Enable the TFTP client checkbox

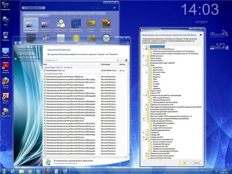pos(146,93)
